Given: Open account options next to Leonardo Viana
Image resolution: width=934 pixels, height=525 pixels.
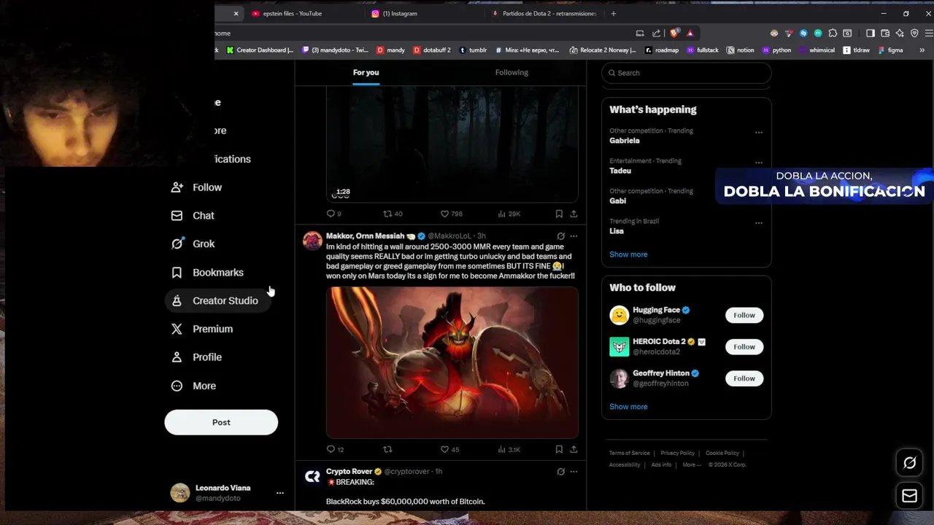Looking at the screenshot, I should [279, 493].
